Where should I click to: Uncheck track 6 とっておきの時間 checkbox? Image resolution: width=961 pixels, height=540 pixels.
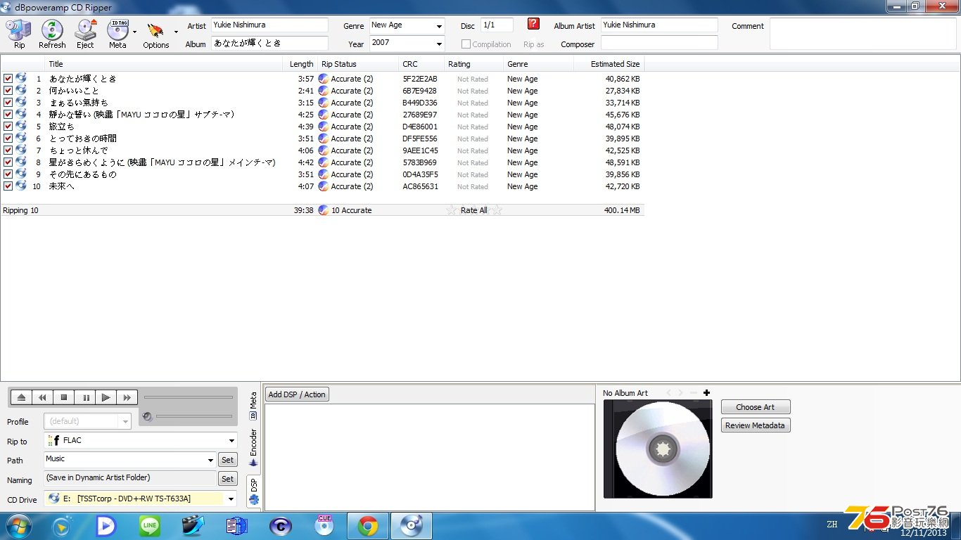pyautogui.click(x=8, y=139)
